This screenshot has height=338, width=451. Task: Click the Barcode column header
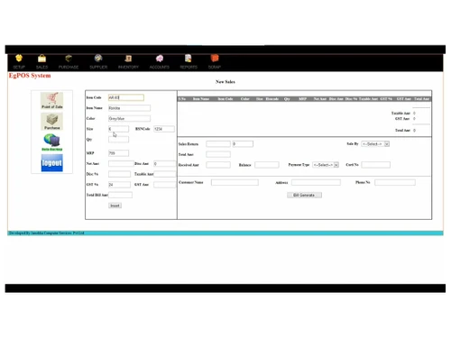coord(272,99)
